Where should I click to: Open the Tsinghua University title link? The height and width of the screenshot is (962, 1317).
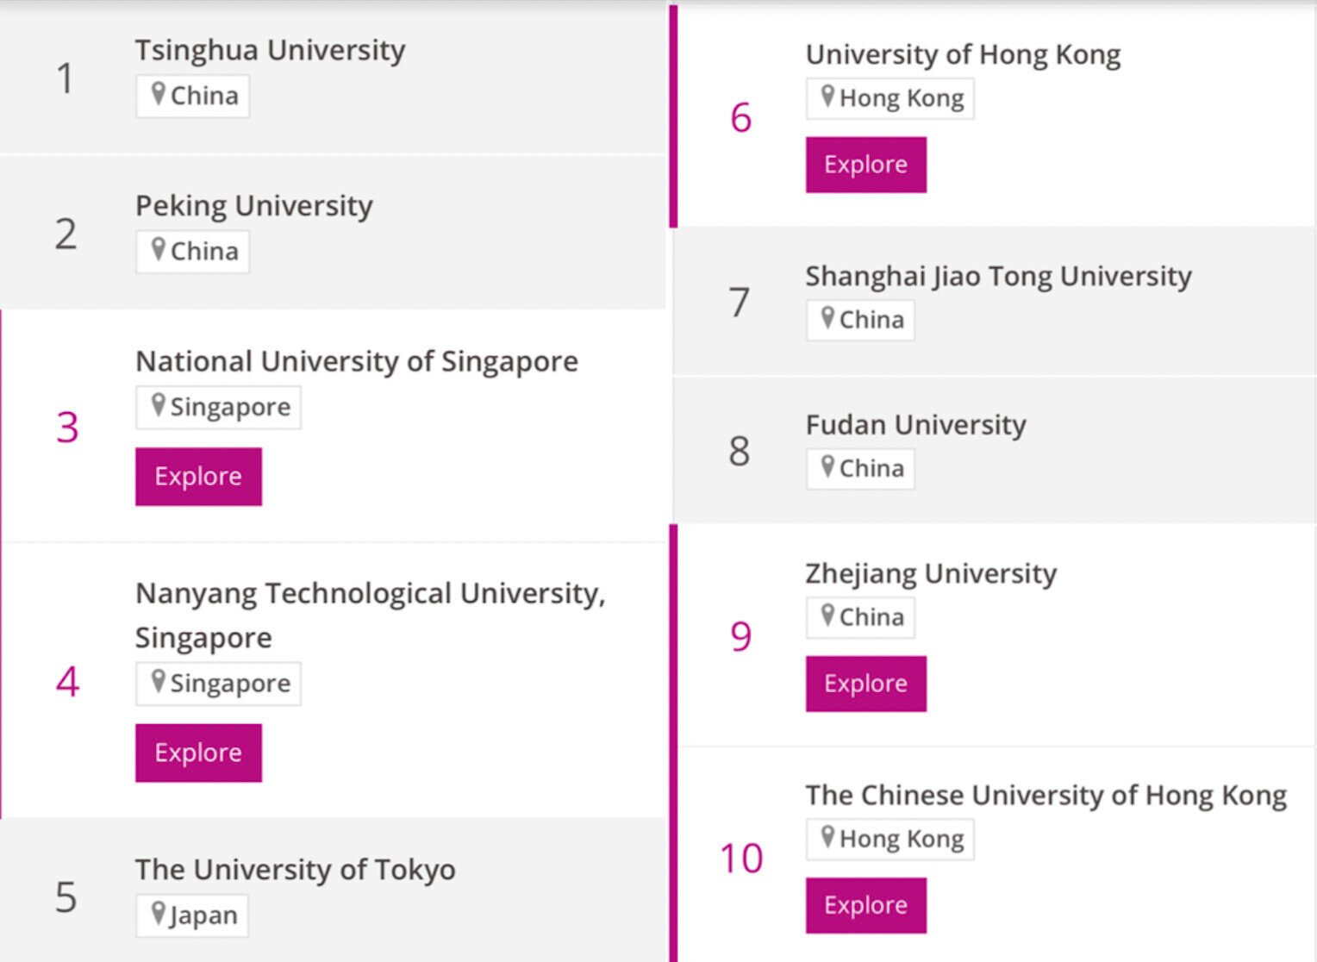270,50
